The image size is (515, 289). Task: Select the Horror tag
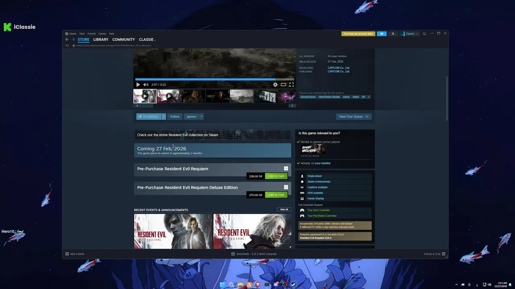point(346,97)
